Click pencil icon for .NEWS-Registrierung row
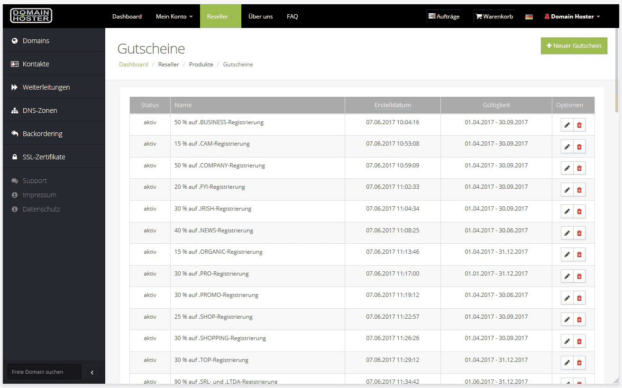The height and width of the screenshot is (388, 622). 567,233
